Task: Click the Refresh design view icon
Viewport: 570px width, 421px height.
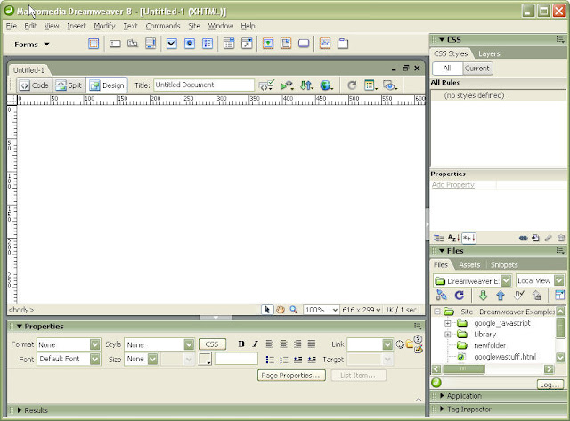Action: pyautogui.click(x=352, y=85)
